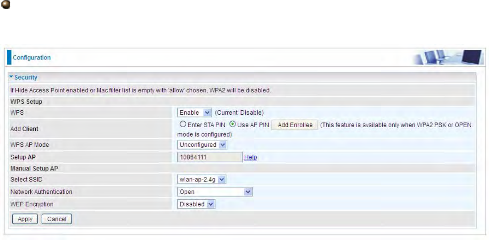Screen dimensions: 489x240
Task: Collapse the Security section triangle
Action: click(x=11, y=77)
